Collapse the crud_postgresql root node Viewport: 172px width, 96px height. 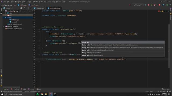(x=4, y=11)
